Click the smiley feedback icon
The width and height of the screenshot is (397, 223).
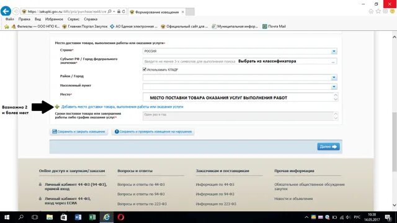392,11
